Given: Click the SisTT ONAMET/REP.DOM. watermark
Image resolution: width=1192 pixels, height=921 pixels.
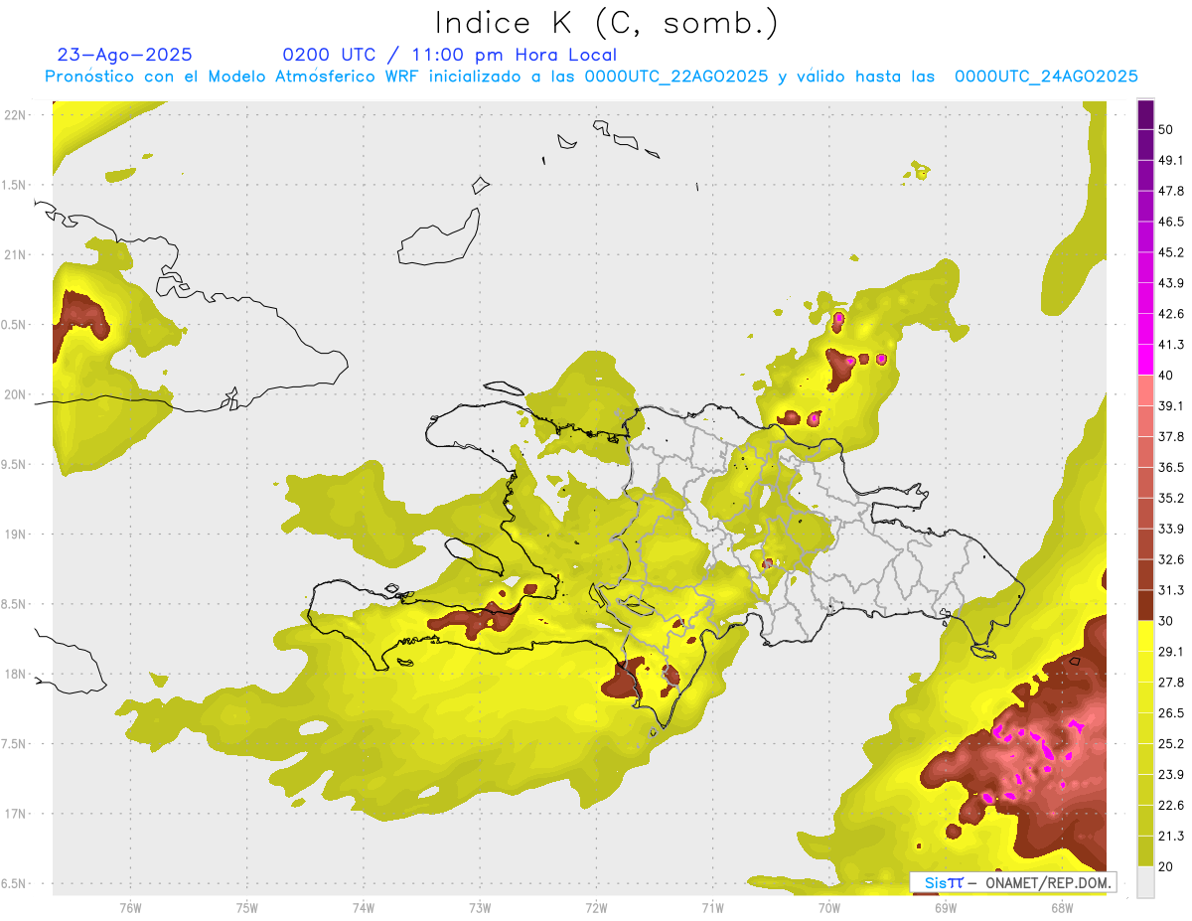Looking at the screenshot, I should click(x=1012, y=882).
